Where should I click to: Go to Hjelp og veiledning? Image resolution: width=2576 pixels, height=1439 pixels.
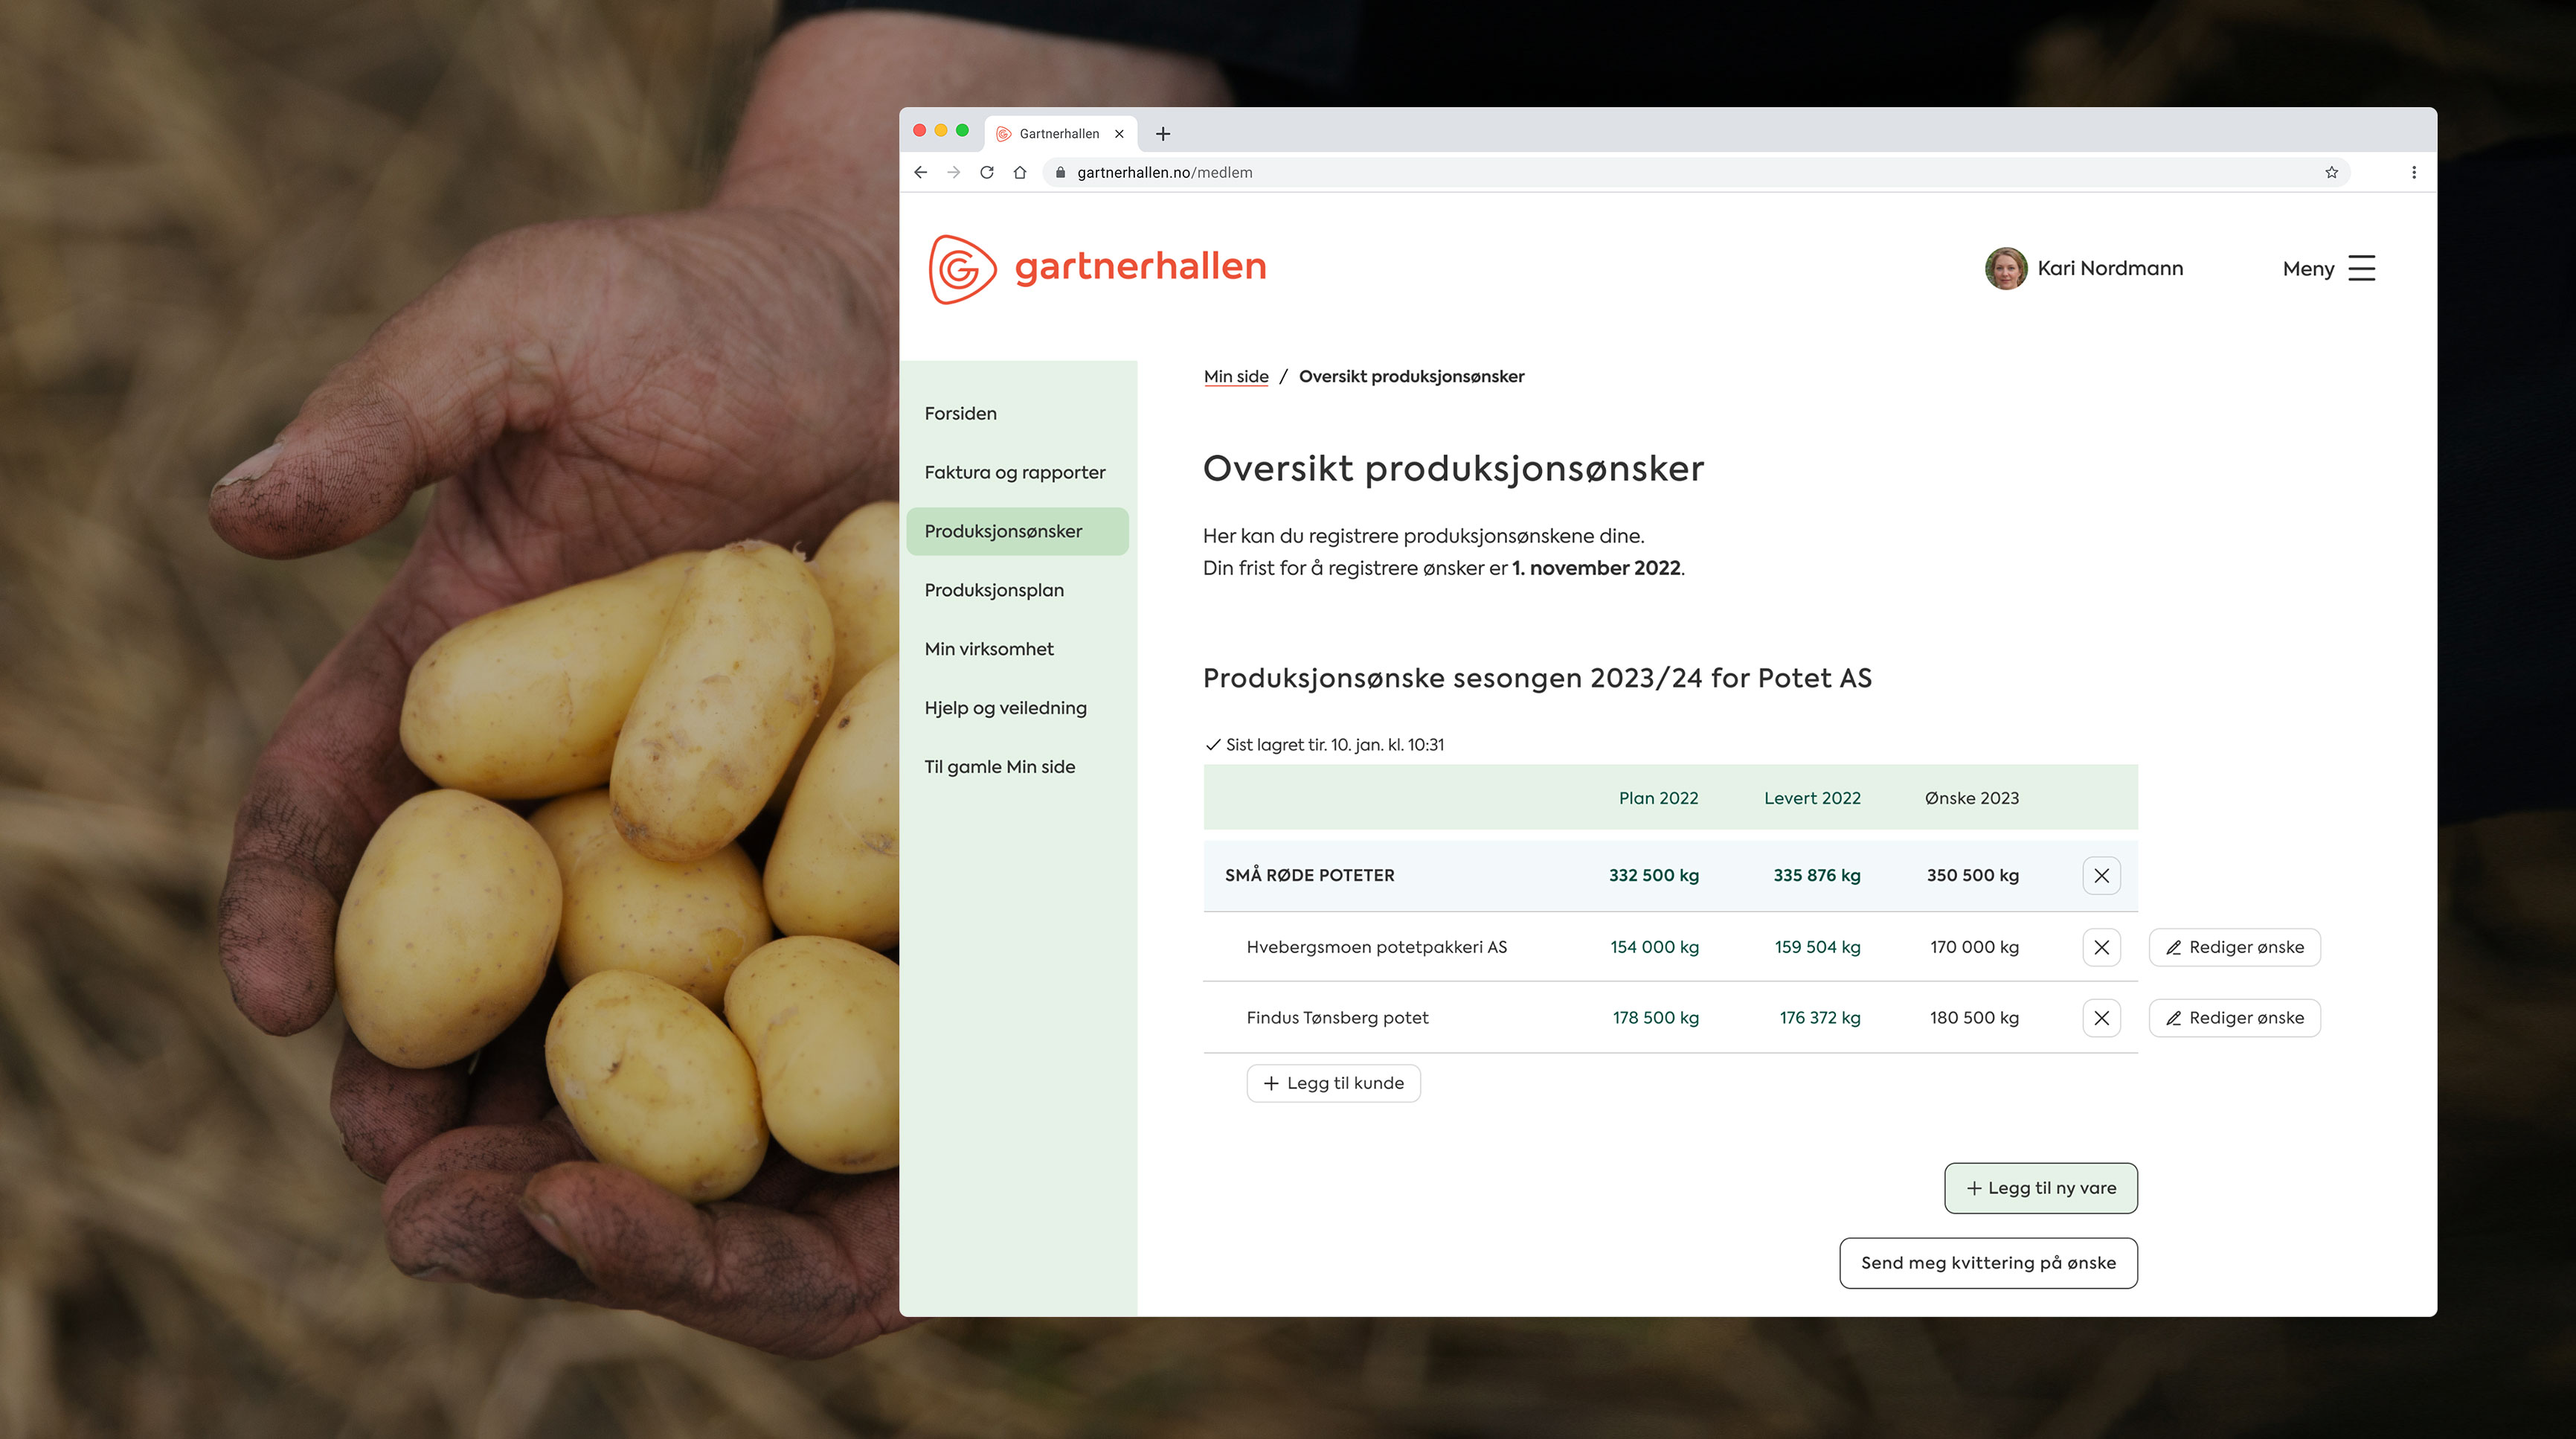tap(1005, 708)
